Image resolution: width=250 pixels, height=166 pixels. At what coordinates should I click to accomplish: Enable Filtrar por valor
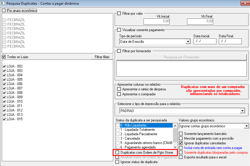[119, 13]
